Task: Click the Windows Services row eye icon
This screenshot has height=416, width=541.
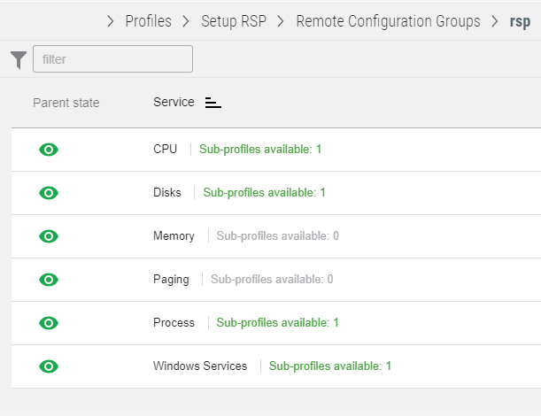Action: pos(49,366)
